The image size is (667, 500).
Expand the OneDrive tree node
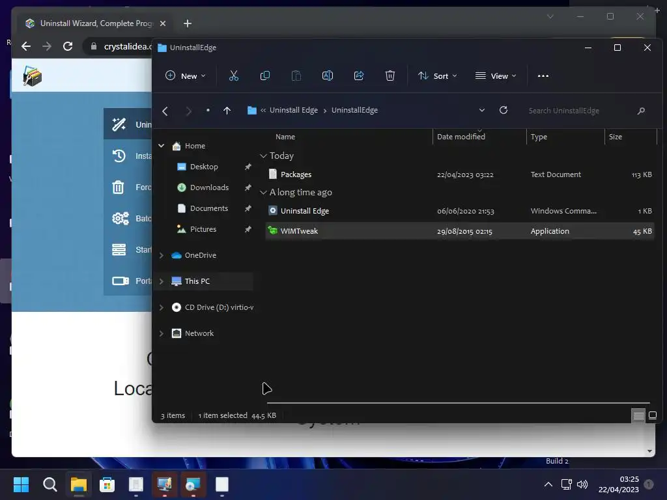click(x=162, y=255)
